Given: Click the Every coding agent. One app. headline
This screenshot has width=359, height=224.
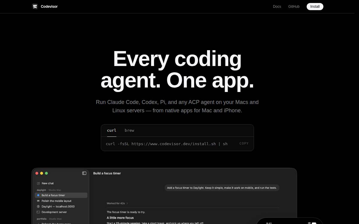Looking at the screenshot, I should (177, 70).
